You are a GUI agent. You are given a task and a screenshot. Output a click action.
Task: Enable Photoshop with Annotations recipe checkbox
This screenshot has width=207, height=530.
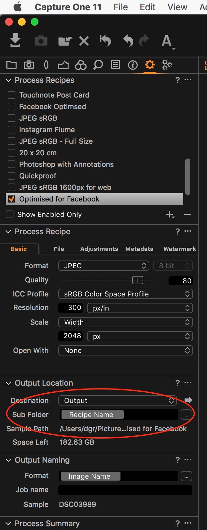[x=12, y=164]
